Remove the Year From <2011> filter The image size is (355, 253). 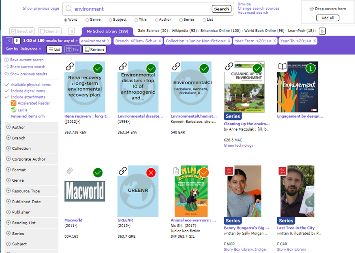click(x=274, y=41)
